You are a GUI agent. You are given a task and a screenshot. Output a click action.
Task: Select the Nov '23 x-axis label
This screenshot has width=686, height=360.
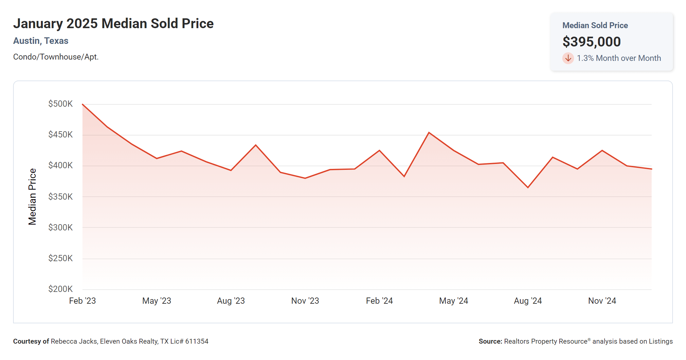pyautogui.click(x=305, y=301)
